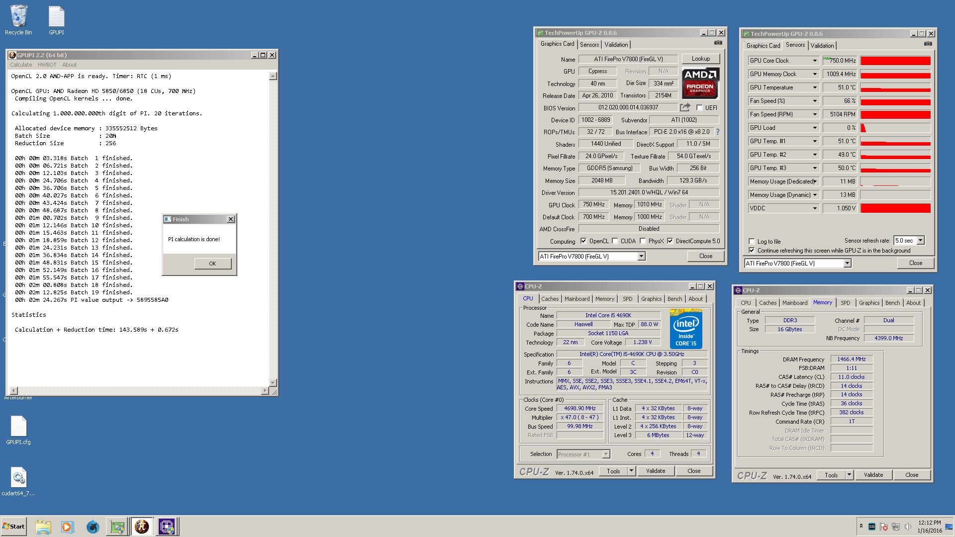The height and width of the screenshot is (537, 955).
Task: Toggle the CUDA computing checkbox
Action: coord(615,241)
